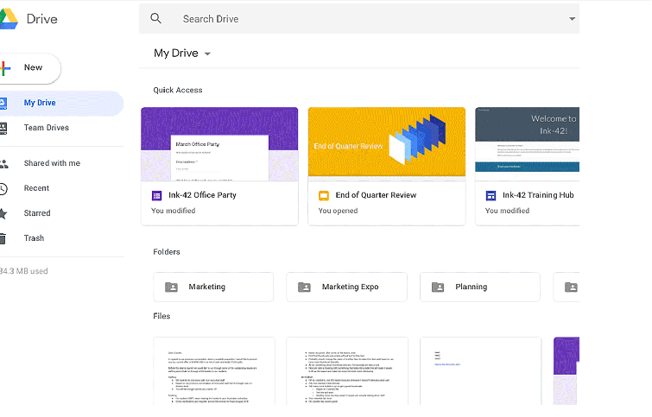This screenshot has width=652, height=417.
Task: Click the search magnifier icon
Action: tap(155, 18)
